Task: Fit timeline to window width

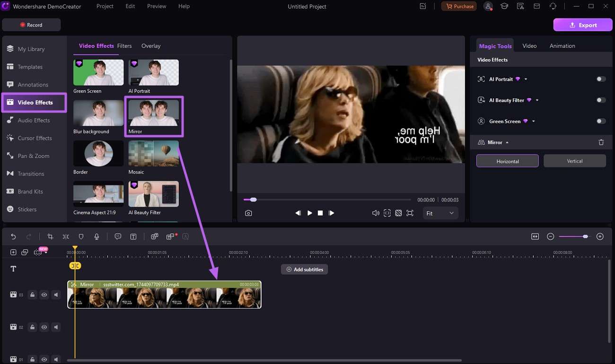Action: click(x=535, y=236)
